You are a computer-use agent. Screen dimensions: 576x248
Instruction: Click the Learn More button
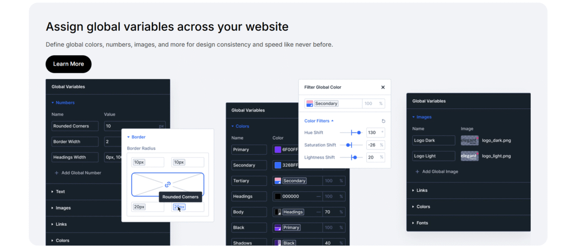(69, 64)
